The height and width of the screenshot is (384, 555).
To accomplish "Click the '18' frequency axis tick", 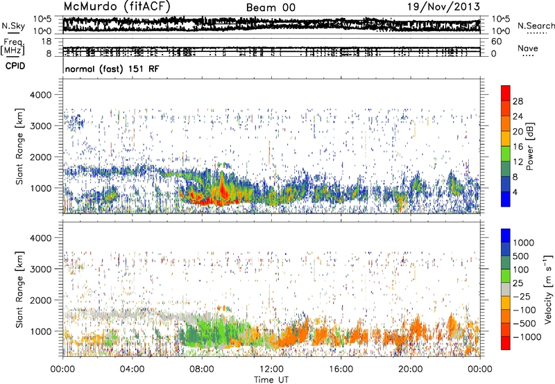I will coord(46,42).
